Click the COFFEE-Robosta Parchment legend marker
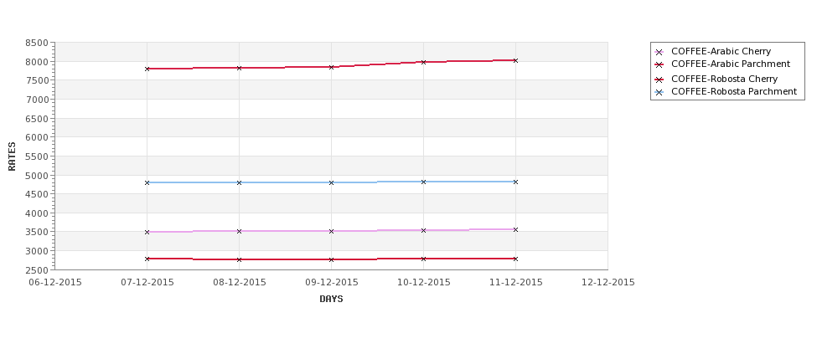This screenshot has width=817, height=359. (x=659, y=93)
